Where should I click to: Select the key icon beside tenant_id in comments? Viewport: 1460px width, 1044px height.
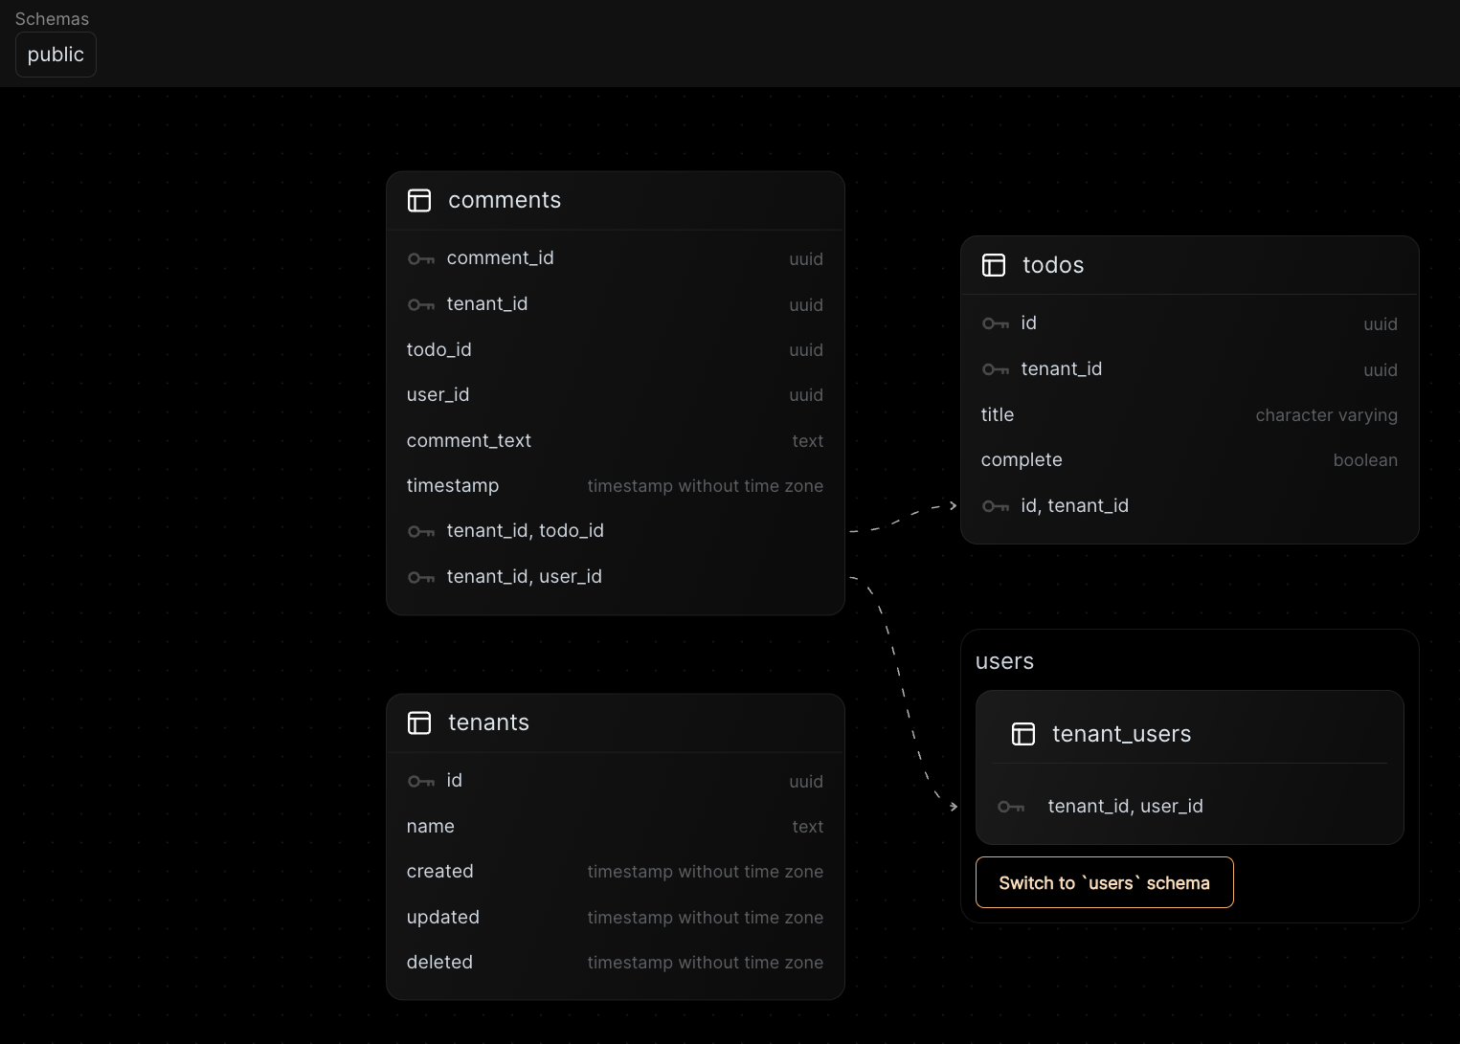pos(421,304)
